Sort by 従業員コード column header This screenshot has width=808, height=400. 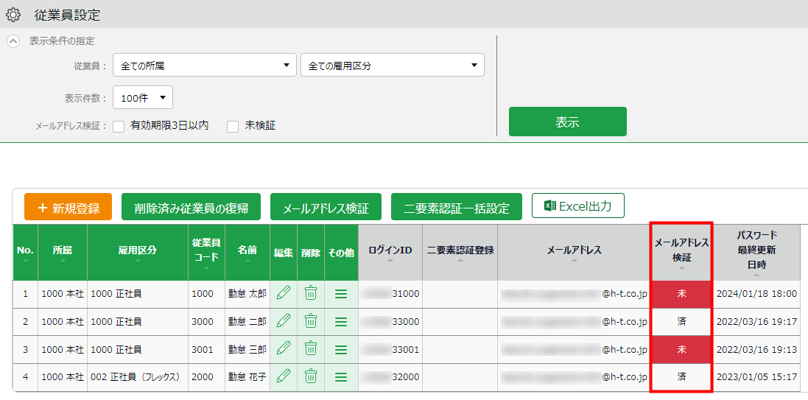(206, 251)
